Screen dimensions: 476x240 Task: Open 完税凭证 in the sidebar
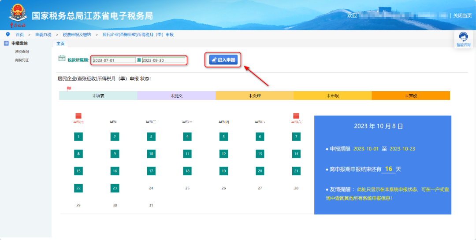(x=22, y=60)
